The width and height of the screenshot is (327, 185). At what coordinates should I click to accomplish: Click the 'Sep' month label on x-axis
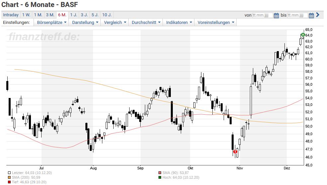click(140, 168)
